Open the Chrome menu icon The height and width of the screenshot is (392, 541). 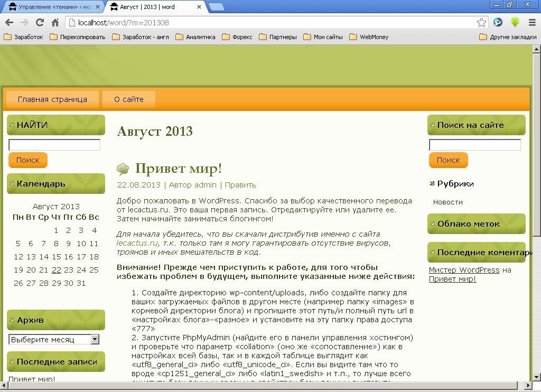click(x=532, y=23)
